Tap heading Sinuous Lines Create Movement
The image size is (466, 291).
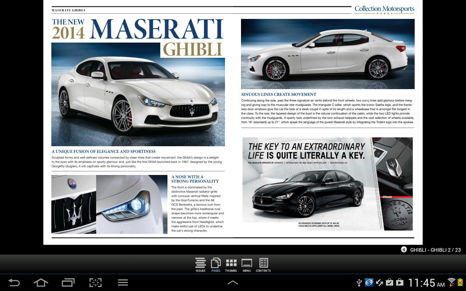pyautogui.click(x=279, y=94)
